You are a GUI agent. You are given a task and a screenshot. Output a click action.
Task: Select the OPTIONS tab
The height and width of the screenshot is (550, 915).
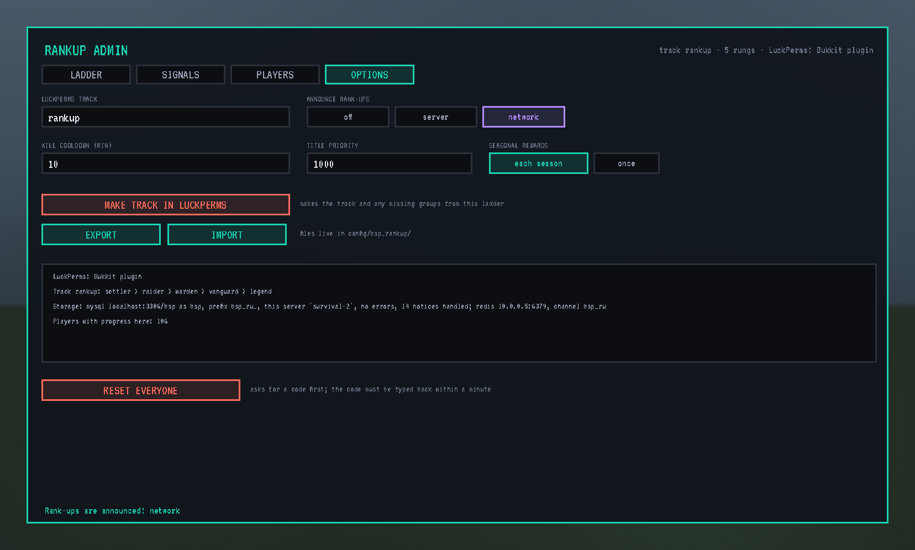[x=370, y=75]
